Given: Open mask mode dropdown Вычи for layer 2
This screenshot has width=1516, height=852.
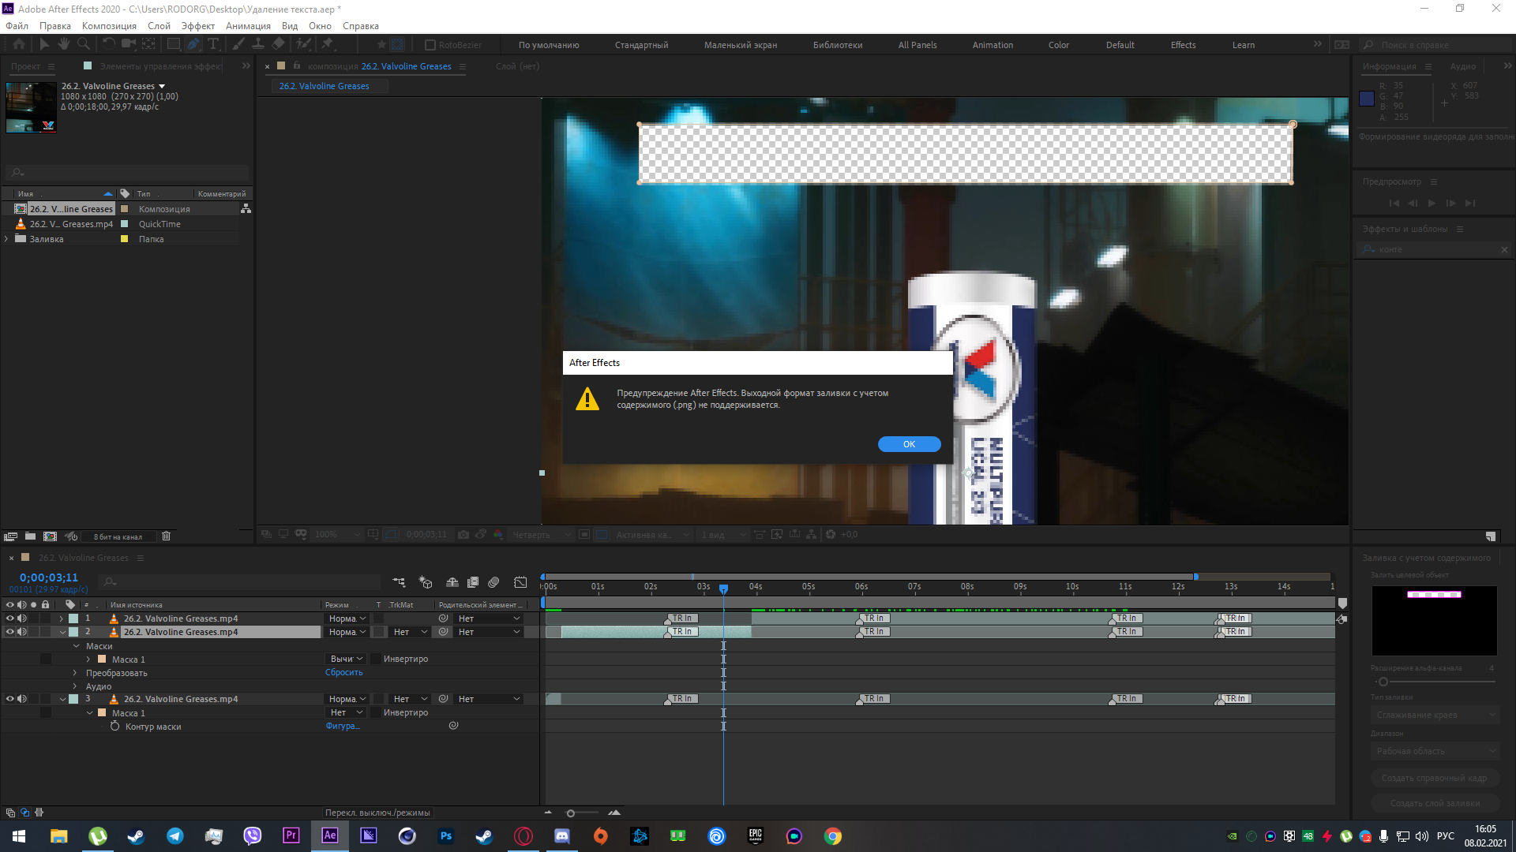Looking at the screenshot, I should click(x=347, y=659).
